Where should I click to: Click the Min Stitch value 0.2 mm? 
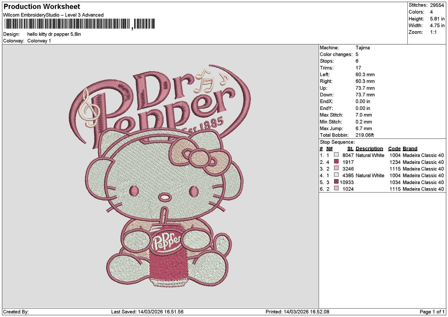364,122
